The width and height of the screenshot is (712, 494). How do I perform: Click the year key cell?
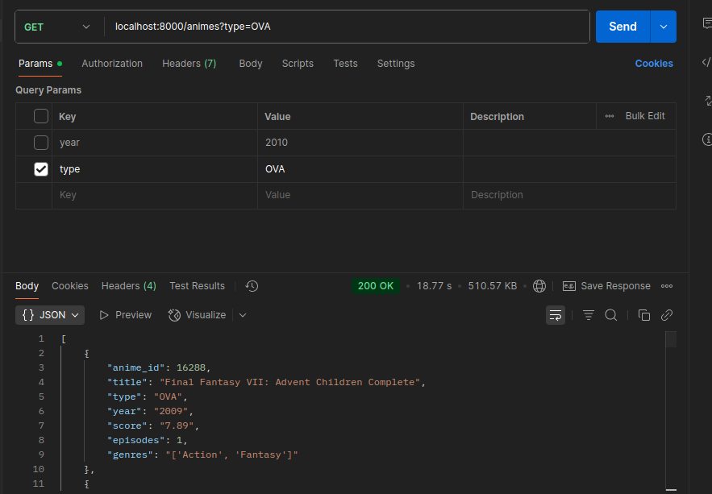point(155,143)
